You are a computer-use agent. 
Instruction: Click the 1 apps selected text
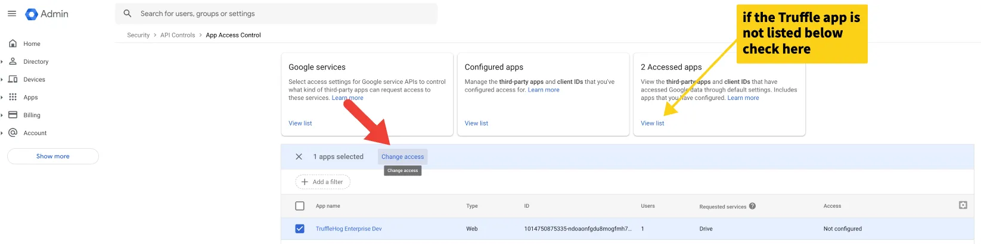click(338, 157)
